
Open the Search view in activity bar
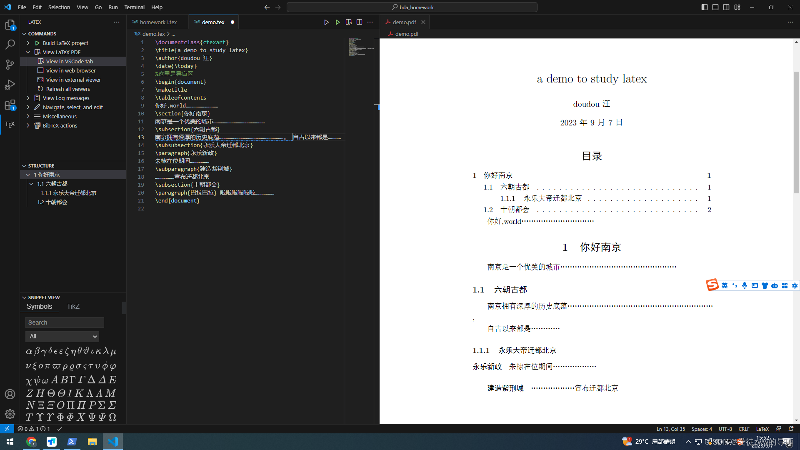click(10, 44)
